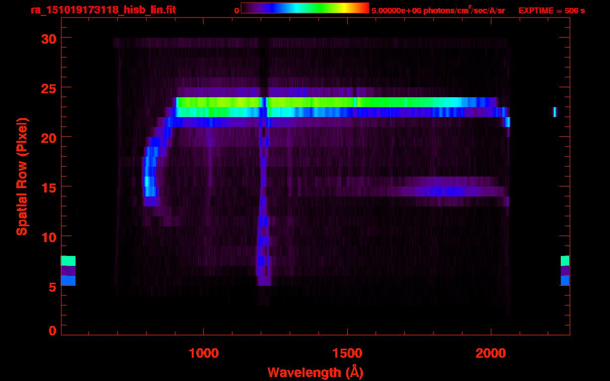This screenshot has width=610, height=381.
Task: Click the left blue marker at row 5
Action: tap(68, 281)
